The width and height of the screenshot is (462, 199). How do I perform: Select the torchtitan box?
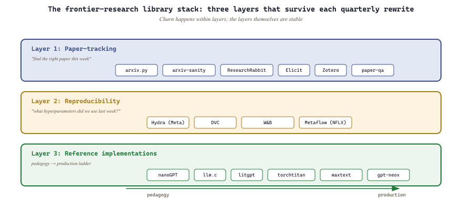[x=291, y=175]
